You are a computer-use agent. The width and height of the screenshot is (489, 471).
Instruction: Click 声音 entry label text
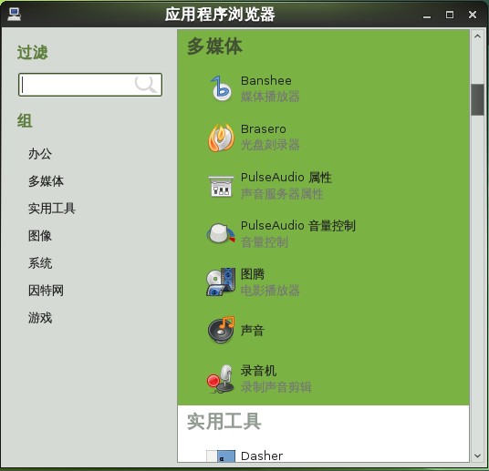click(x=253, y=330)
